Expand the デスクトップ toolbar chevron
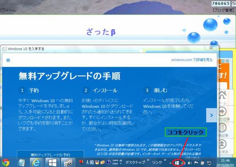Image resolution: width=236 pixels, height=167 pixels. point(148,160)
